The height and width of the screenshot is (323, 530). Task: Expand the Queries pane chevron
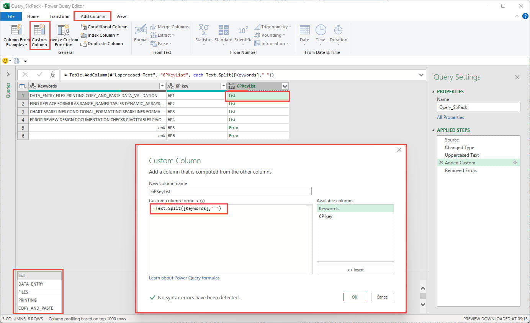(8, 75)
